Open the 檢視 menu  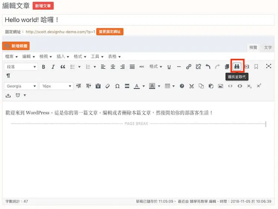[46, 57]
